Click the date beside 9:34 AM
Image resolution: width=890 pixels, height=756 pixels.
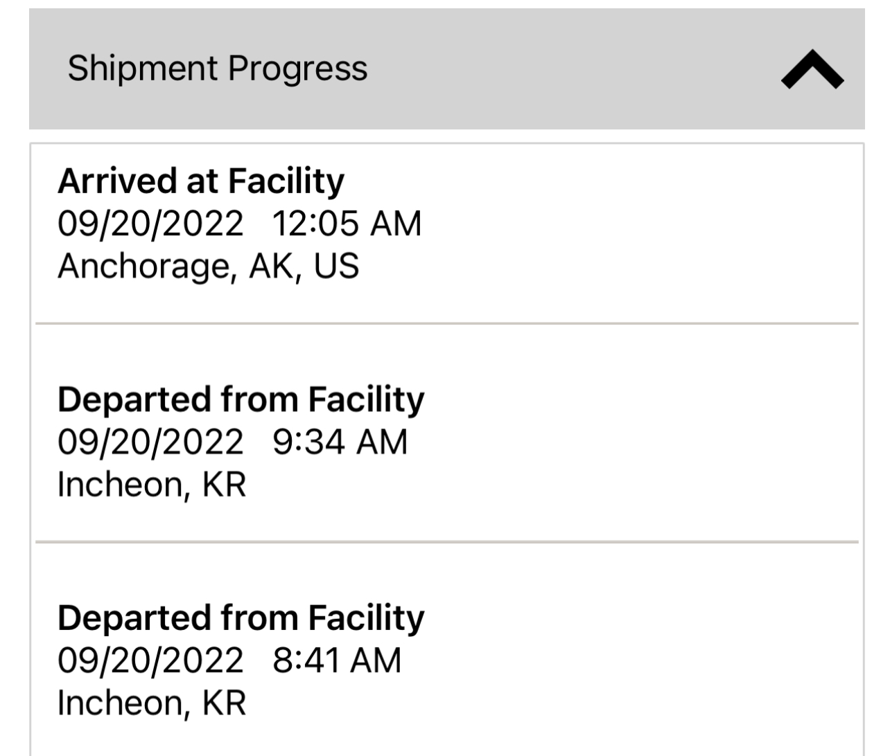tap(150, 442)
